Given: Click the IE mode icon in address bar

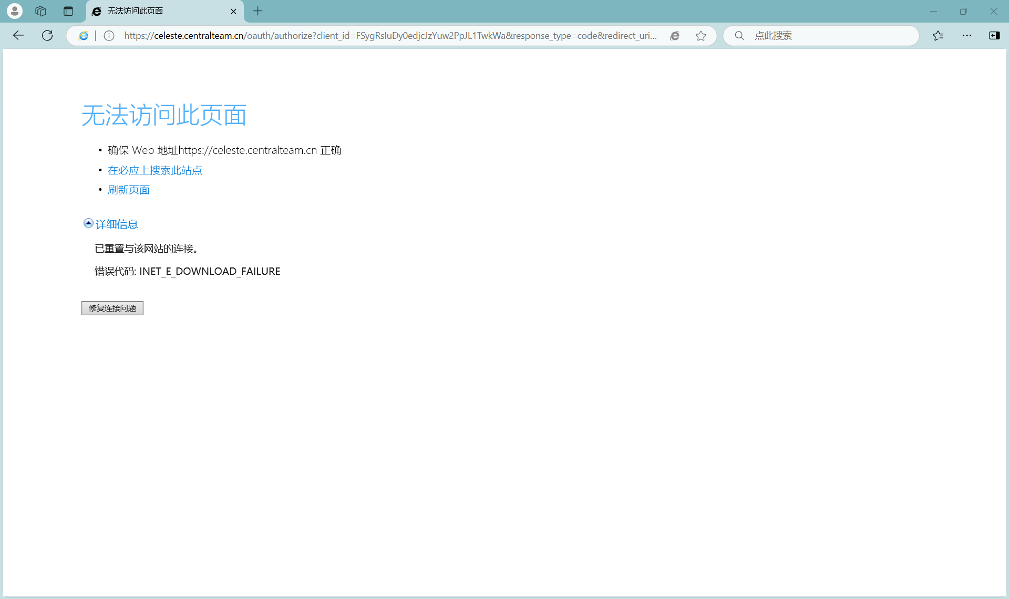Looking at the screenshot, I should pyautogui.click(x=83, y=36).
